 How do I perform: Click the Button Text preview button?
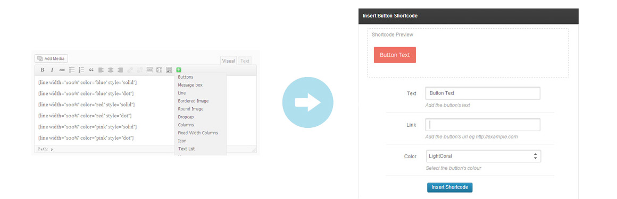point(395,55)
